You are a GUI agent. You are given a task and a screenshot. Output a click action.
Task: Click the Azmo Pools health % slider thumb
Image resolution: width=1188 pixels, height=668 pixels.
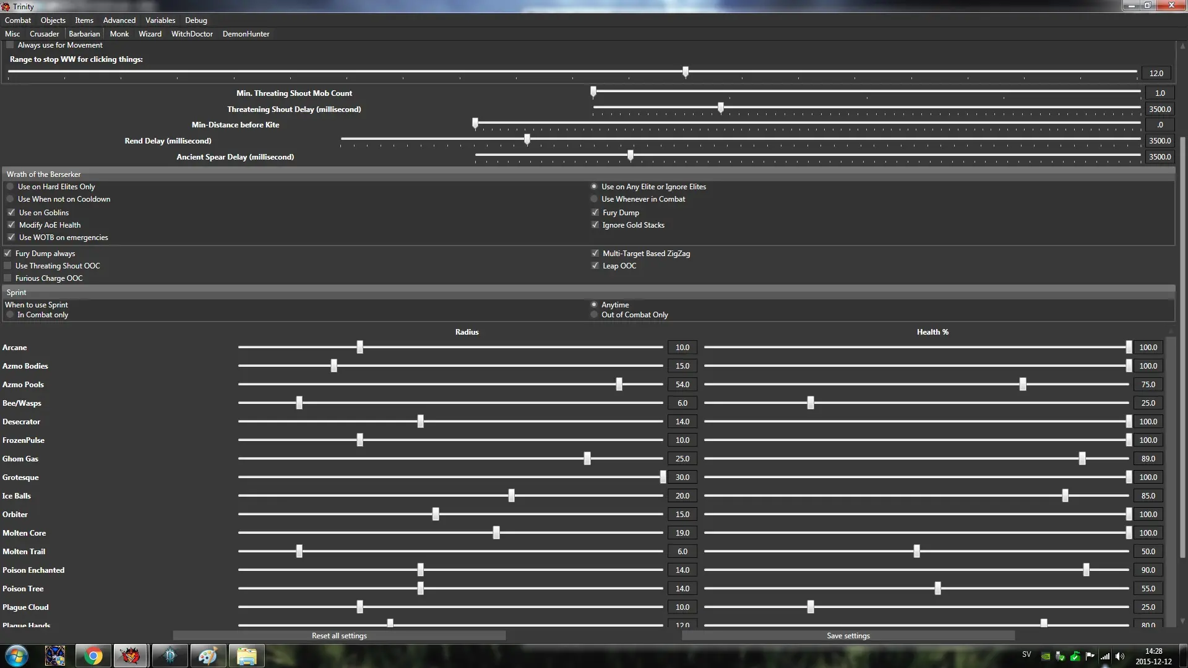1023,385
